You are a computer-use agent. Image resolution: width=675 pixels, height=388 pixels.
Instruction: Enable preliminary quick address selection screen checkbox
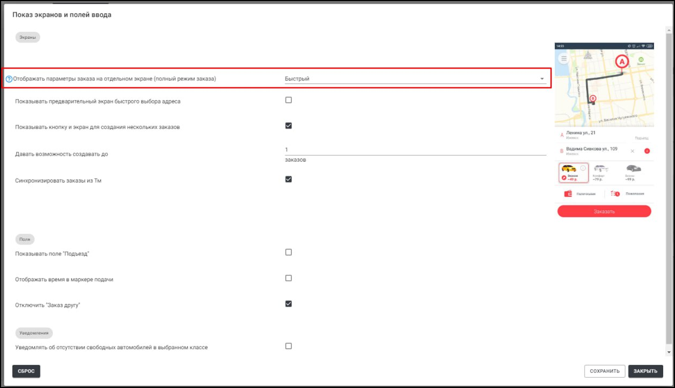(288, 100)
